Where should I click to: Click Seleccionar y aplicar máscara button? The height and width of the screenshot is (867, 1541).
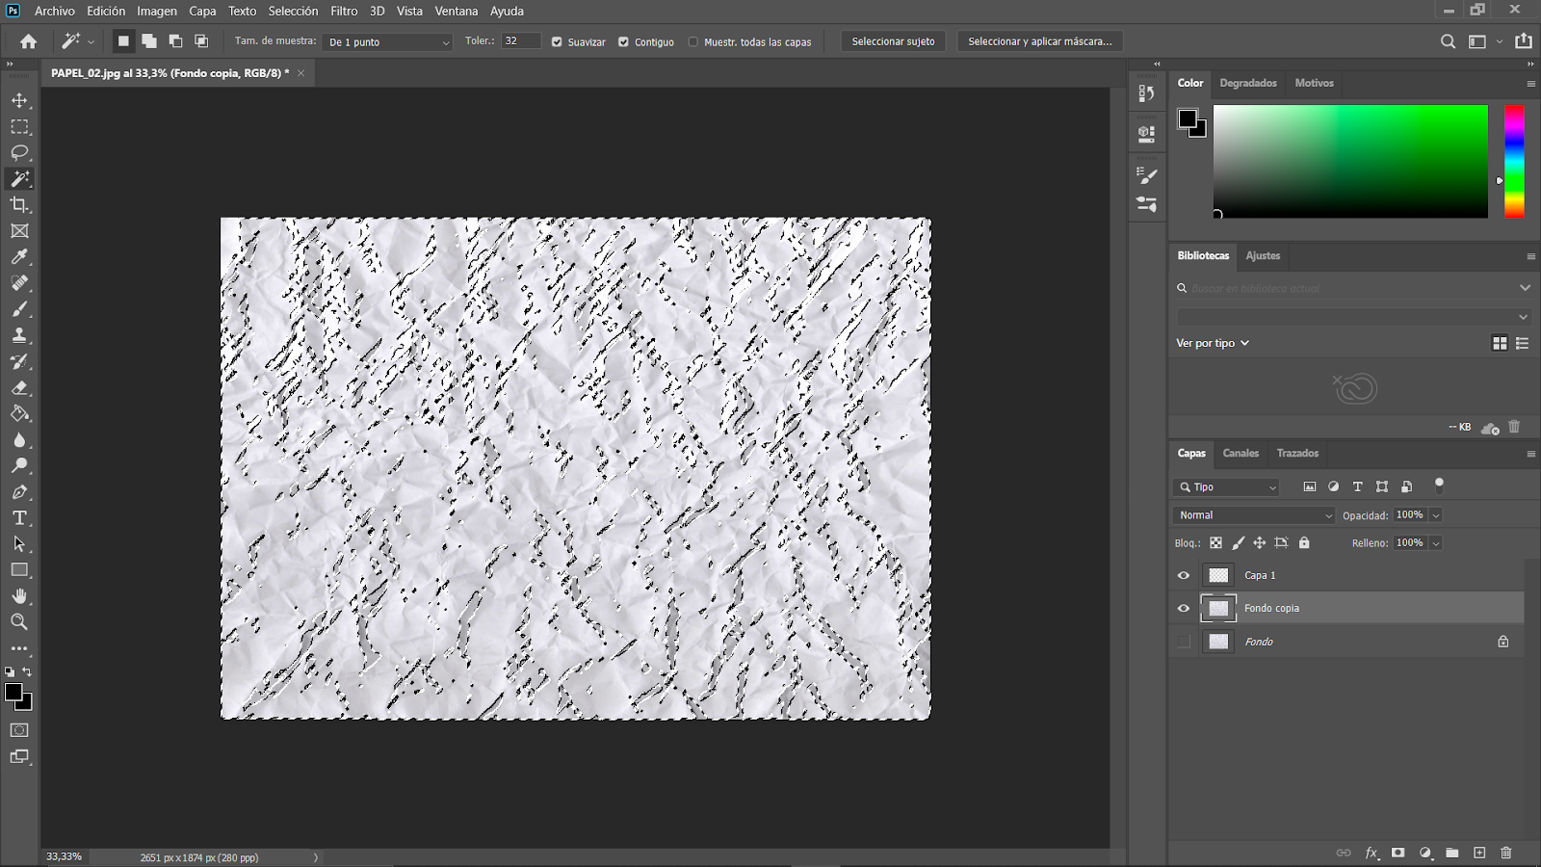(x=1039, y=41)
